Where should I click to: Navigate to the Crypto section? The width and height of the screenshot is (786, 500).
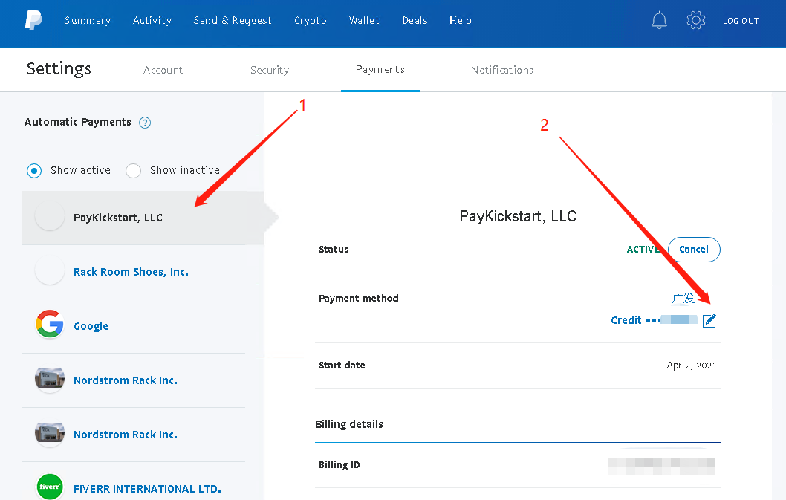(x=310, y=20)
